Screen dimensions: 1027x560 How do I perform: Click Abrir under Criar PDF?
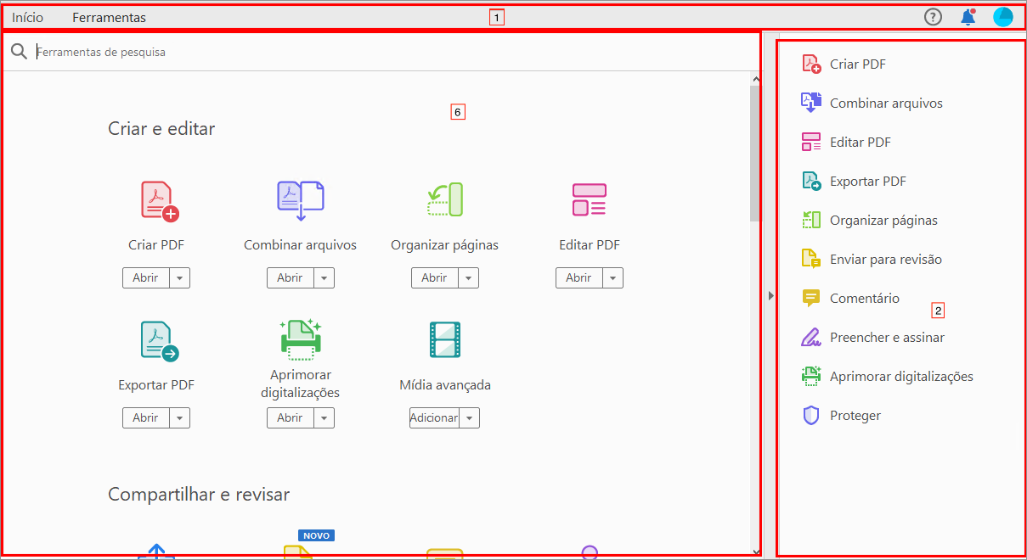pos(145,277)
